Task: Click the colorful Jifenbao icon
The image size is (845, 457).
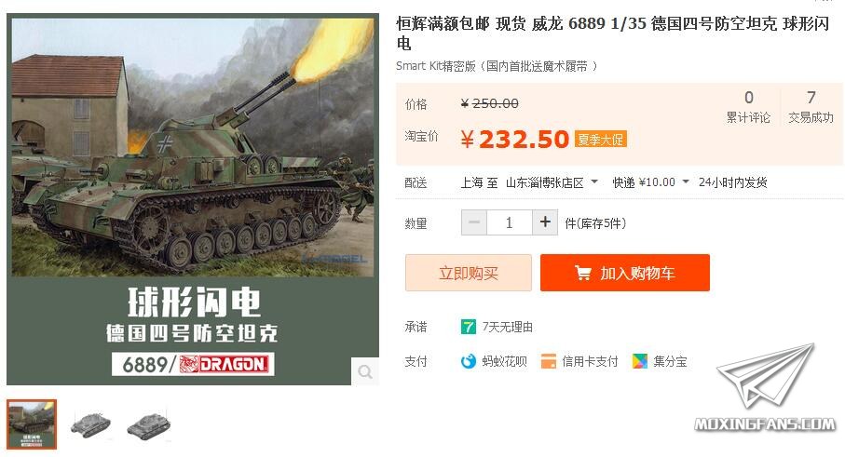Action: pos(640,361)
